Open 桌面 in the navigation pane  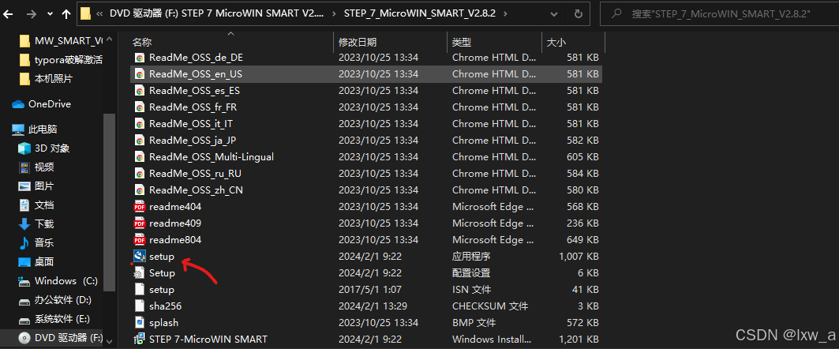(44, 262)
